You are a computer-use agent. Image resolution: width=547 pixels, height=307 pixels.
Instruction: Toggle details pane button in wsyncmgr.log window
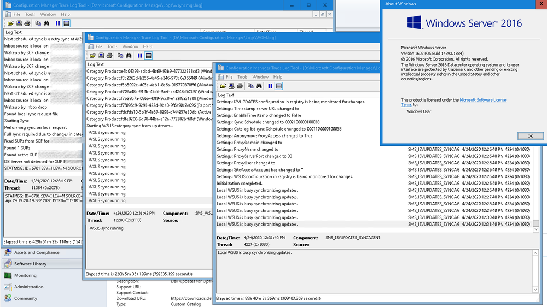pyautogui.click(x=66, y=23)
